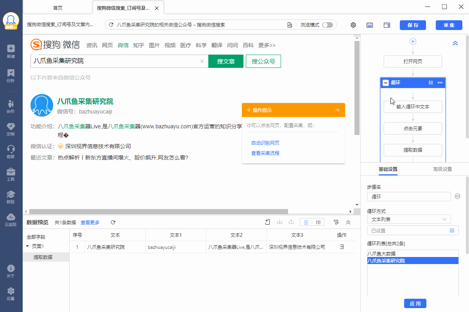Open 图片 in Sogou nav
Screen dimensions: 469x312
point(154,45)
